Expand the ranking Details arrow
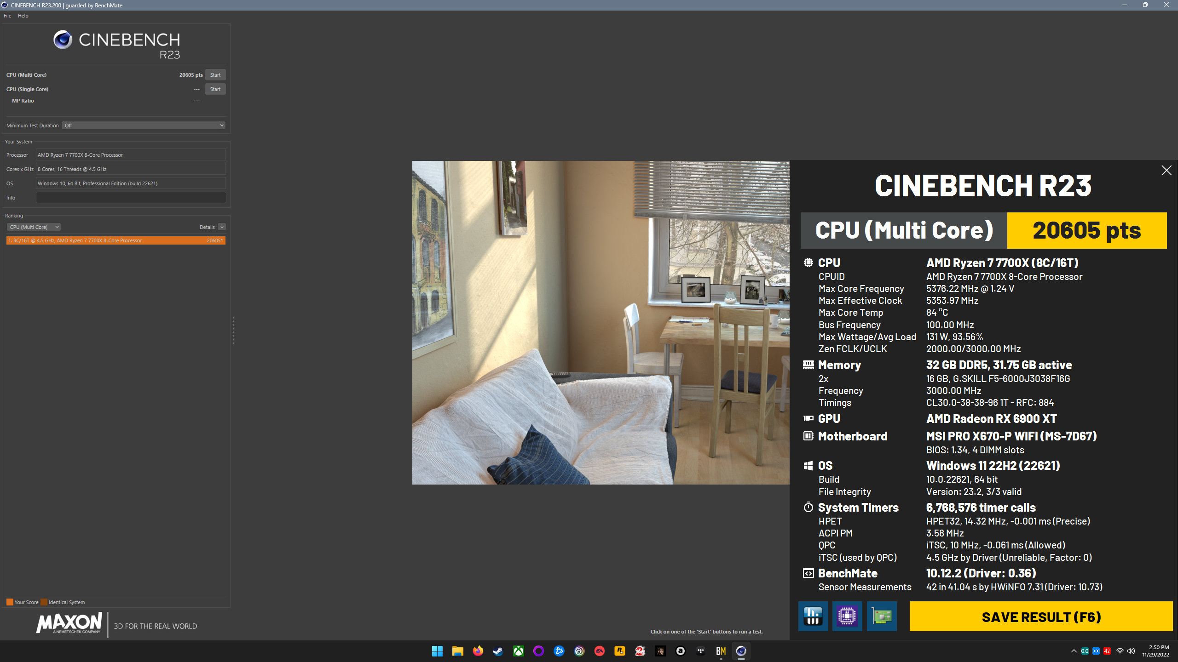Screen dimensions: 1178x662 [222, 227]
